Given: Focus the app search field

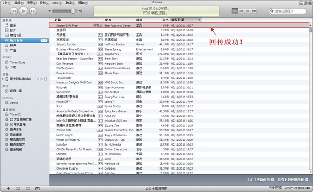Looking at the screenshot, I should tap(287, 11).
